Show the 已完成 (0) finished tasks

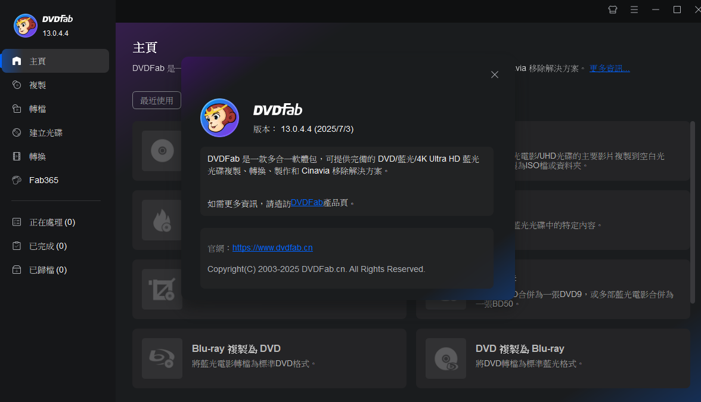point(55,246)
